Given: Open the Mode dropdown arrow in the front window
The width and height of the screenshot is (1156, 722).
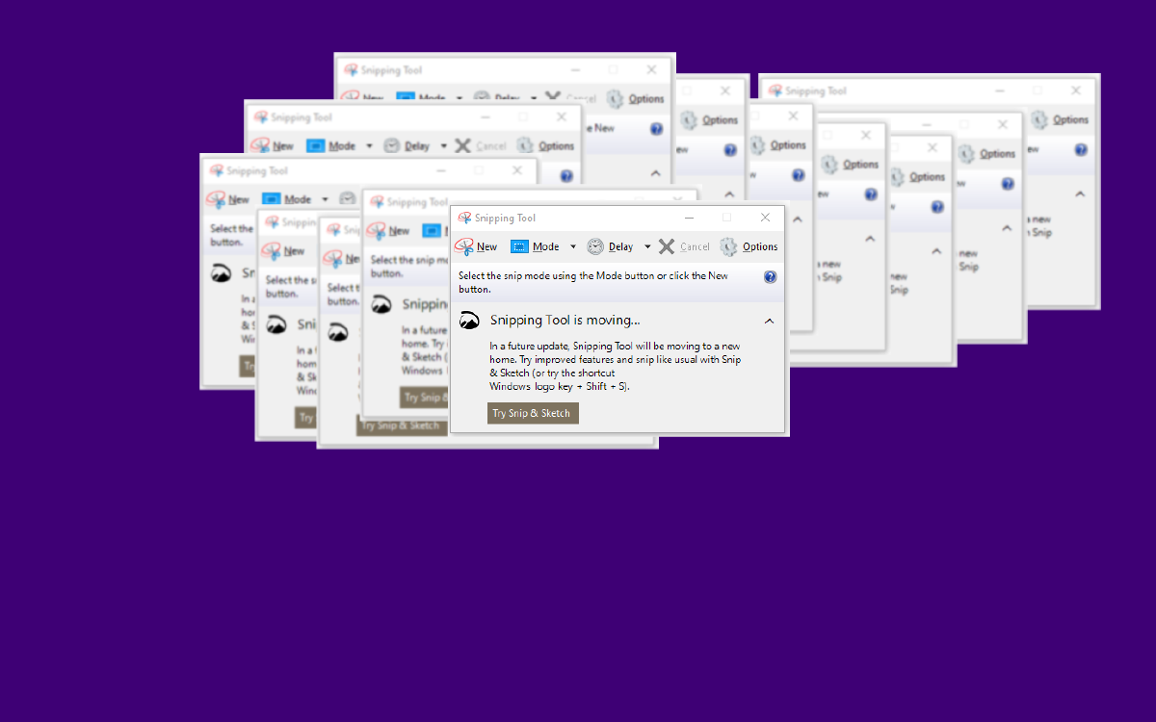Looking at the screenshot, I should pos(573,246).
